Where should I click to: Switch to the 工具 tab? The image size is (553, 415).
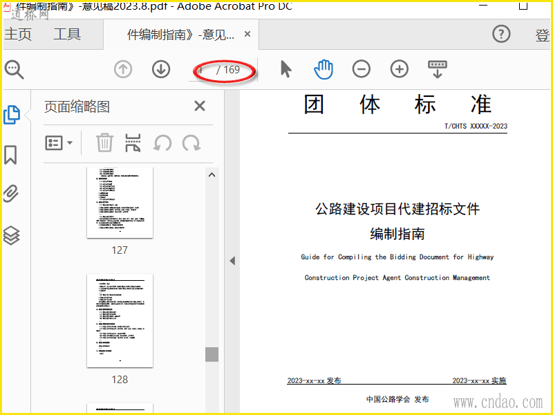tap(67, 35)
